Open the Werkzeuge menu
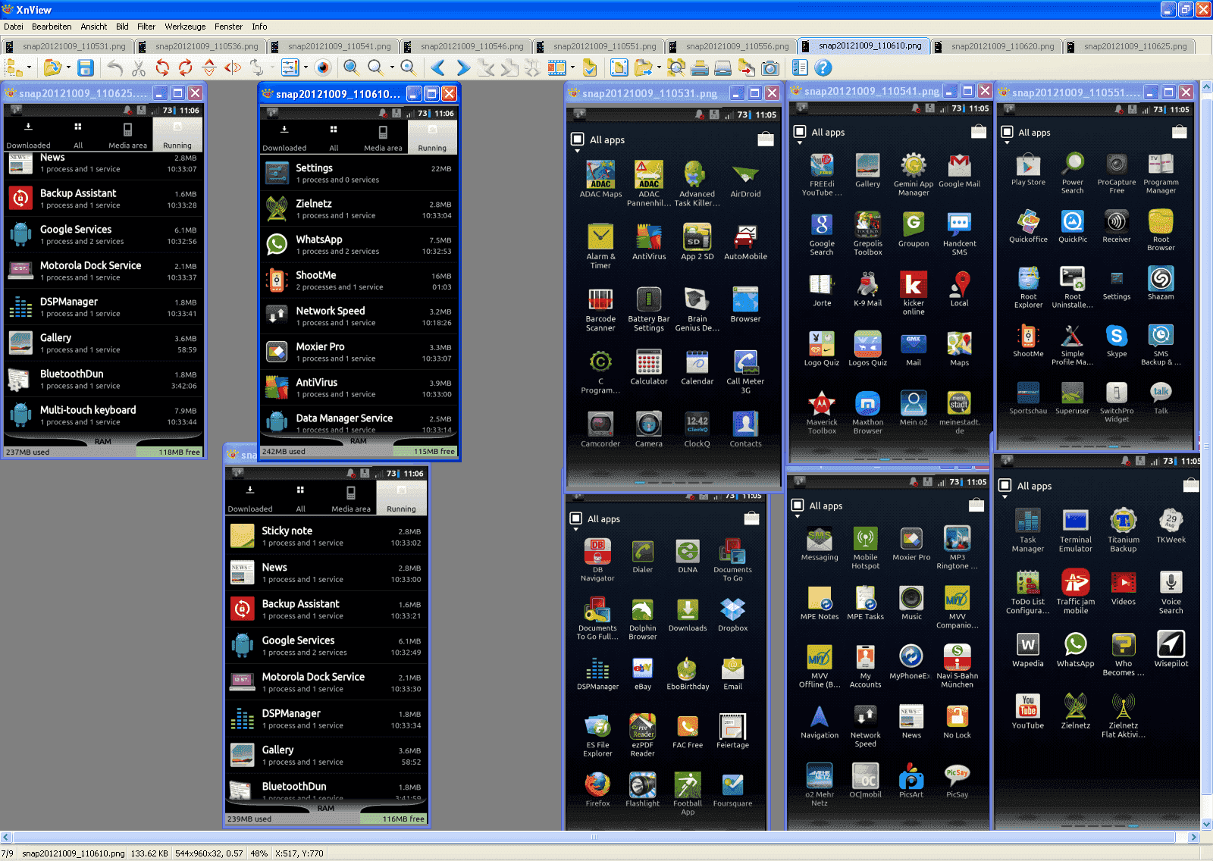This screenshot has width=1213, height=861. point(185,27)
